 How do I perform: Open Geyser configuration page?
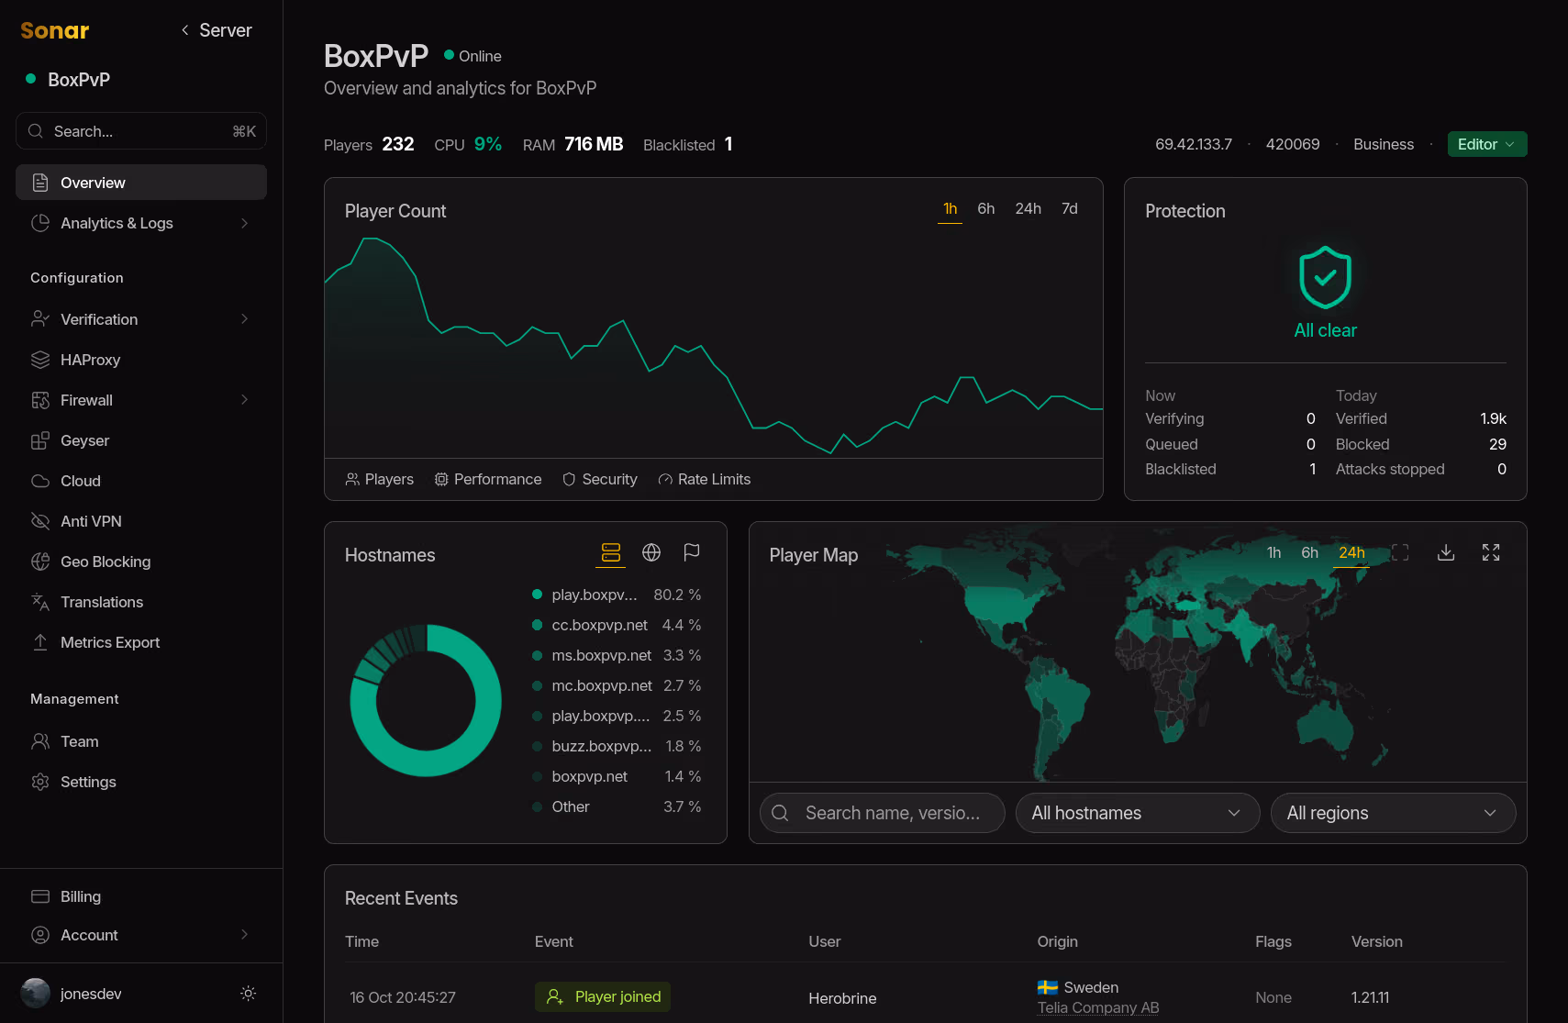tap(141, 440)
